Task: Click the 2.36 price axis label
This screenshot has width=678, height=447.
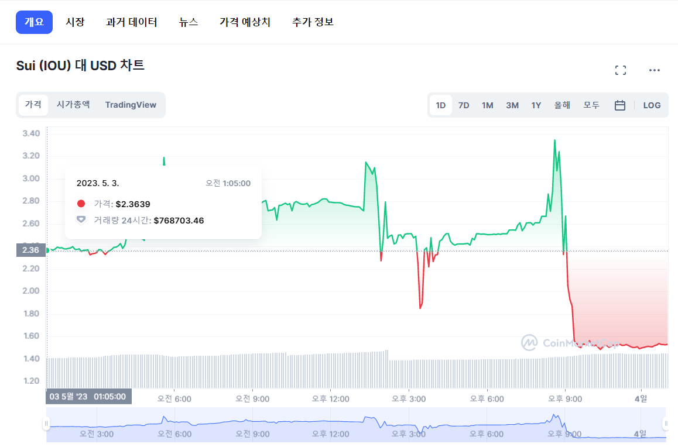Action: 30,250
